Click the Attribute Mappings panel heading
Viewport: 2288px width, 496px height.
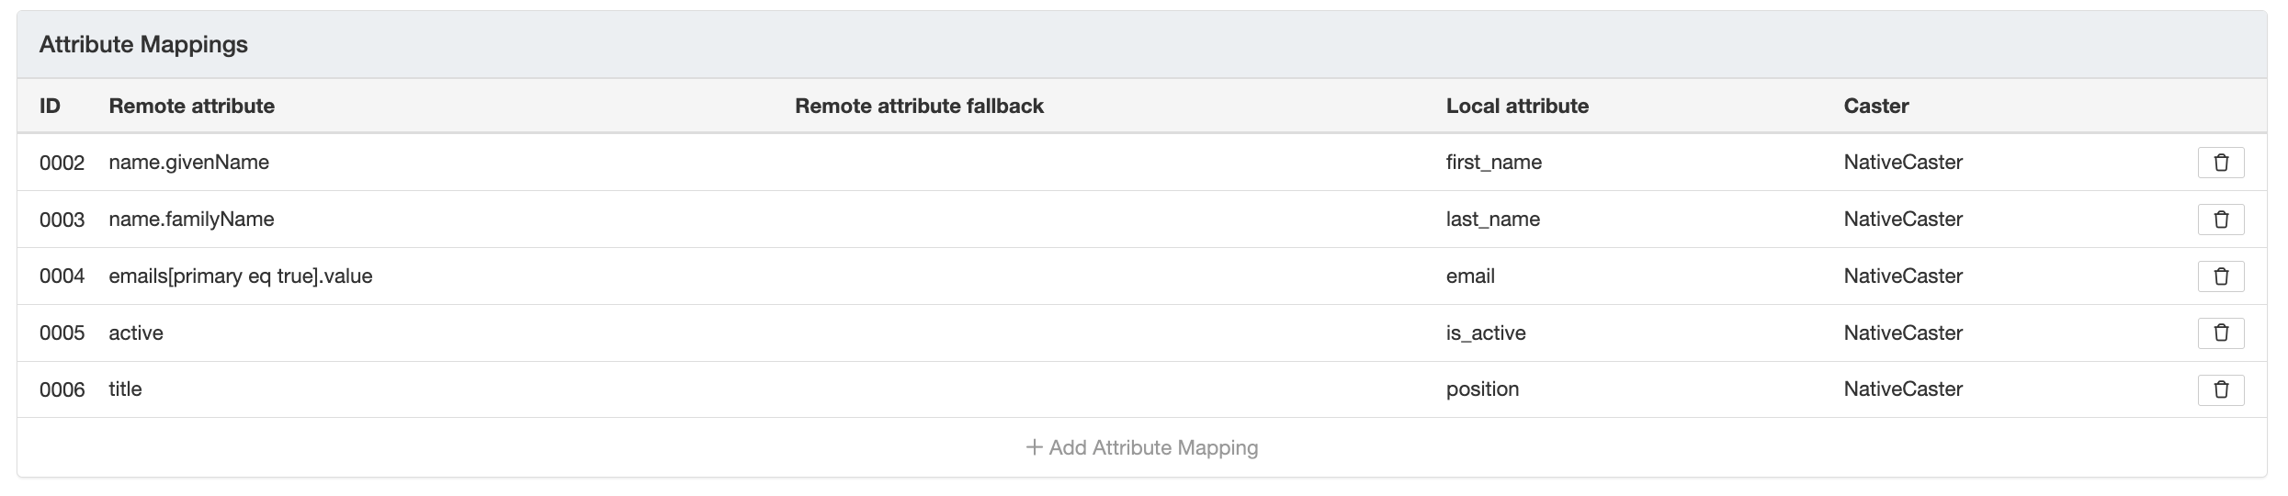coord(143,44)
